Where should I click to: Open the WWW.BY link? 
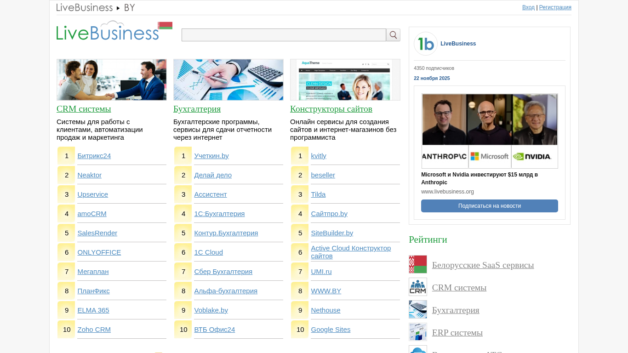pyautogui.click(x=326, y=291)
